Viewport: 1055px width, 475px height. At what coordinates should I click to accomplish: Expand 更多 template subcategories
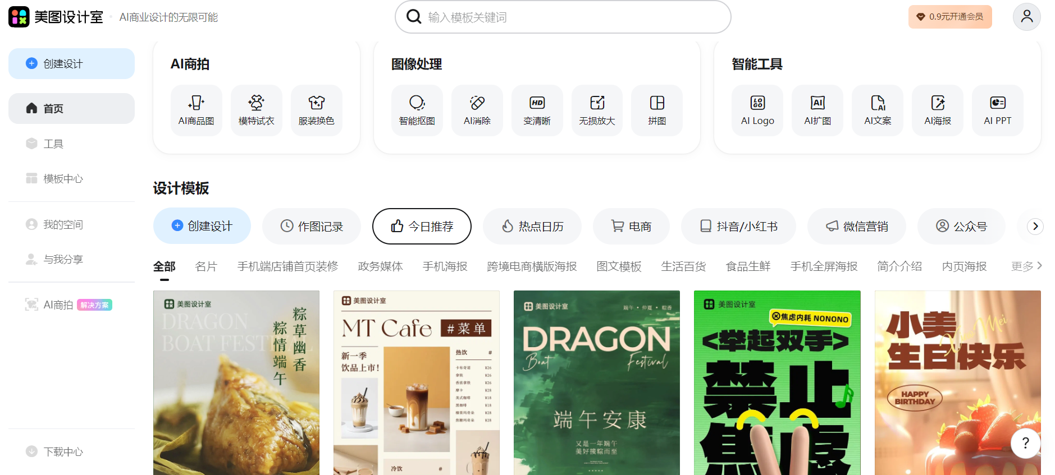[1026, 266]
